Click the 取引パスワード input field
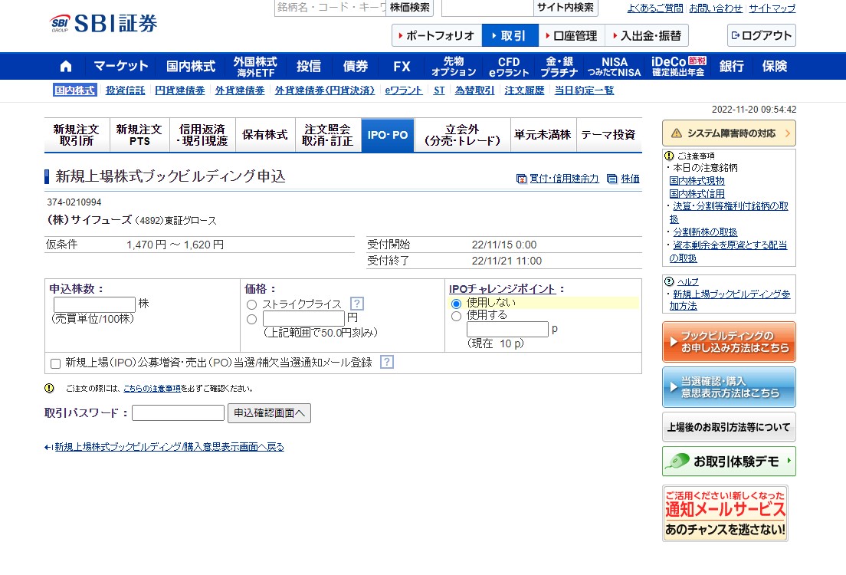The width and height of the screenshot is (846, 575). [177, 412]
